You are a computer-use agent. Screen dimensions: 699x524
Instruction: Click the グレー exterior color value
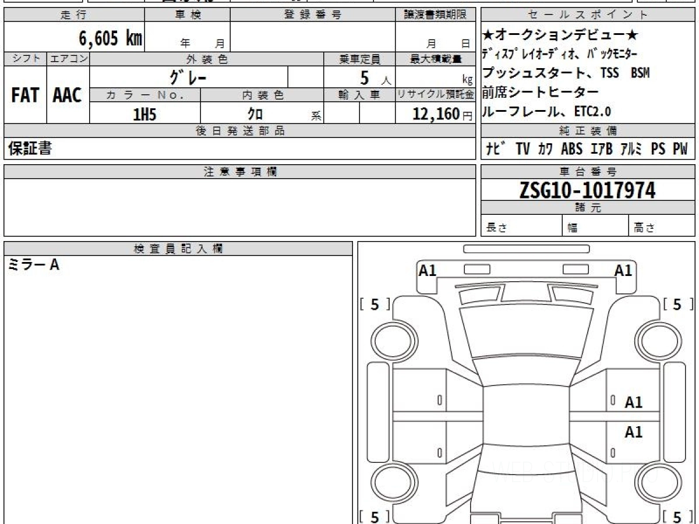pos(188,77)
